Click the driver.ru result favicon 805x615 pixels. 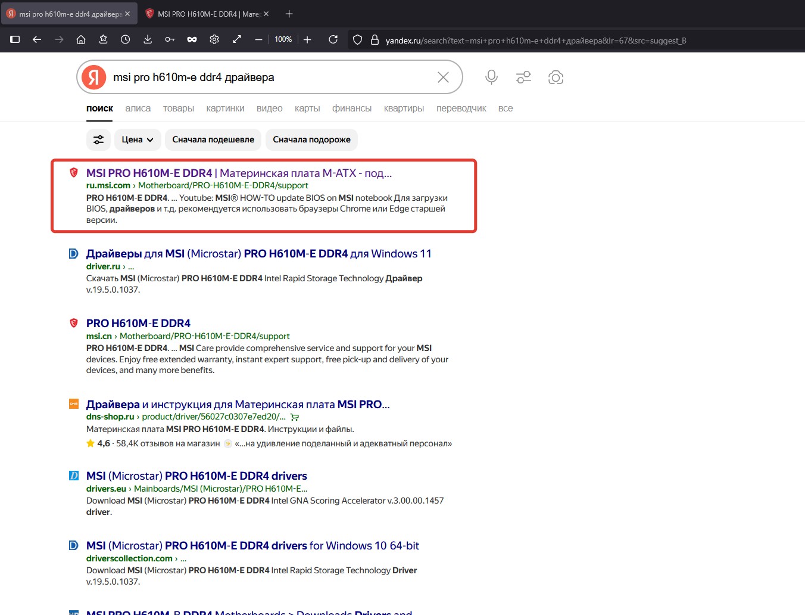[x=74, y=253]
